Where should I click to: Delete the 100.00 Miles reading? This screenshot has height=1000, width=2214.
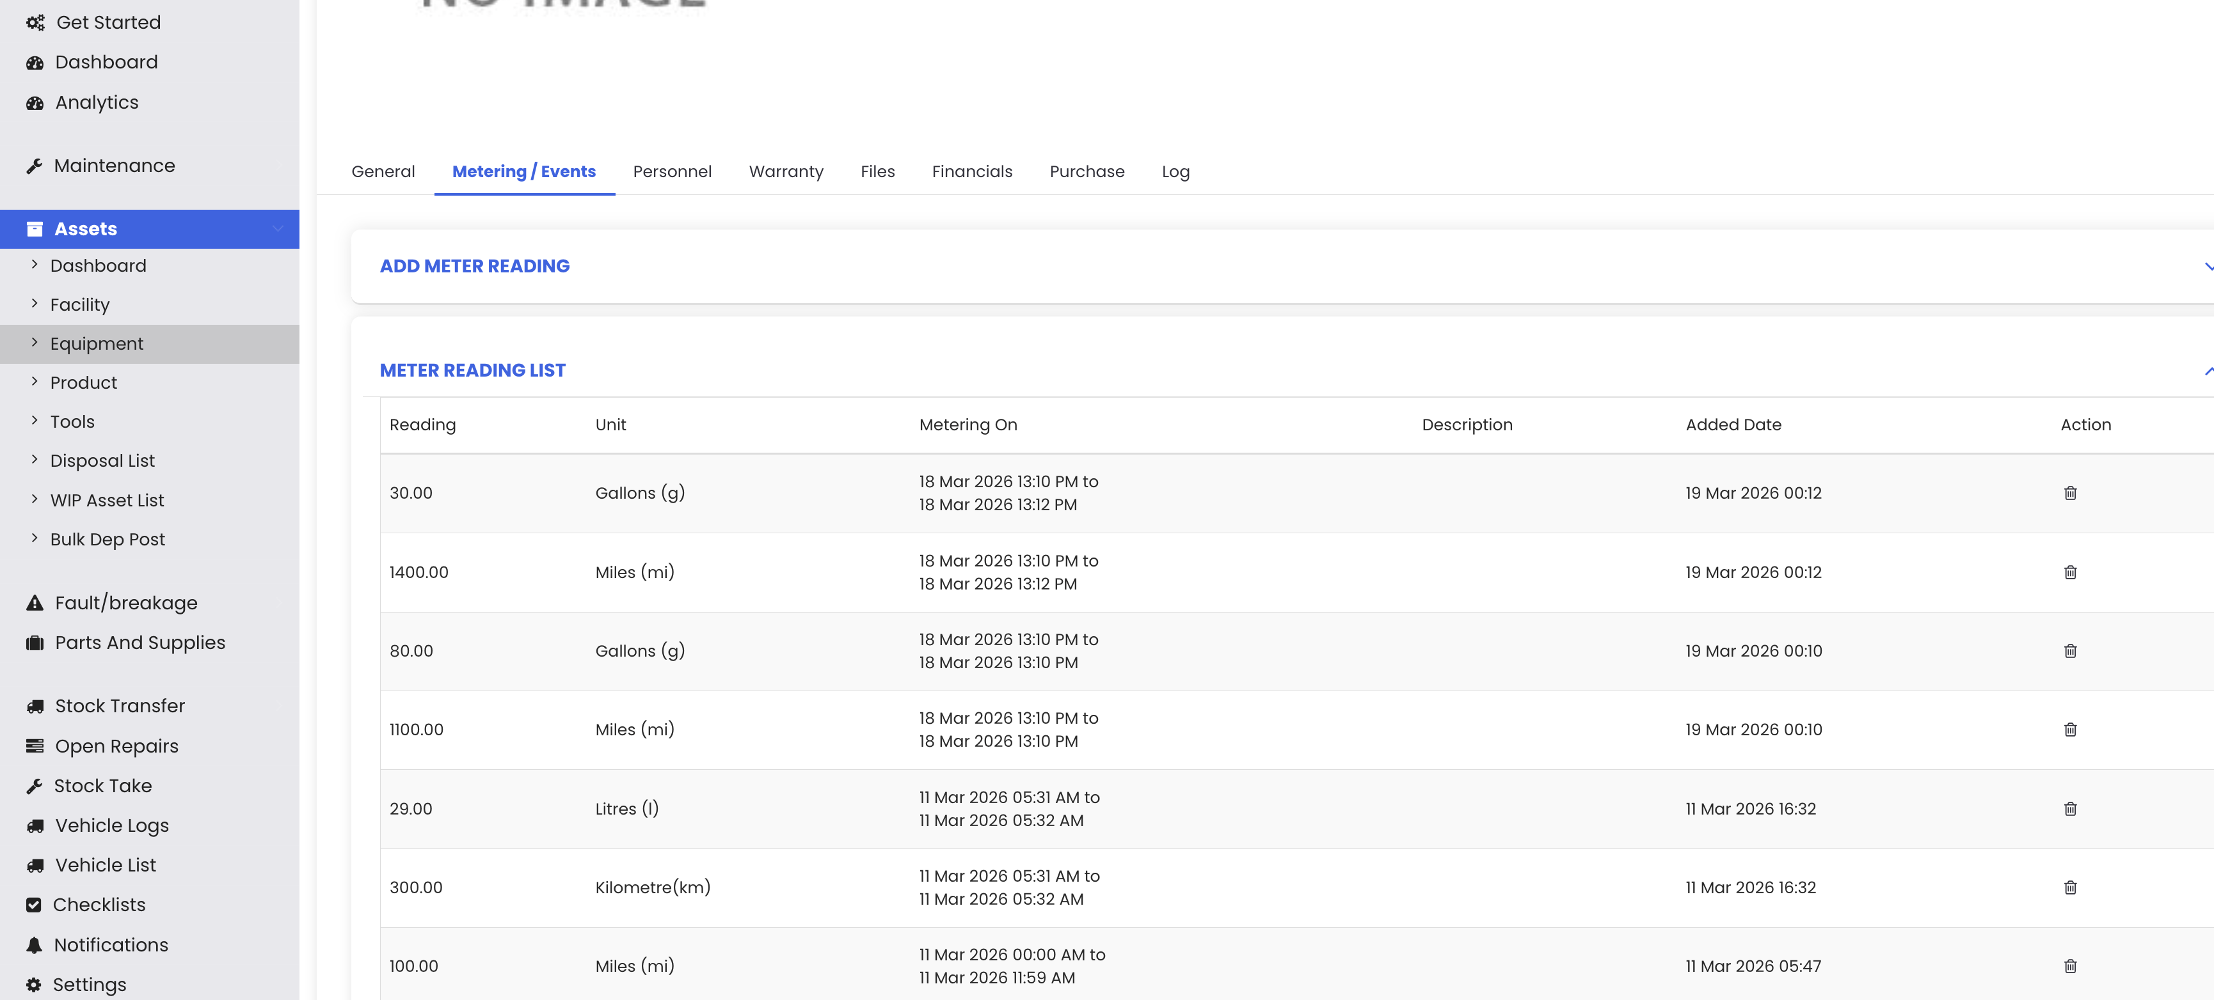(2069, 967)
